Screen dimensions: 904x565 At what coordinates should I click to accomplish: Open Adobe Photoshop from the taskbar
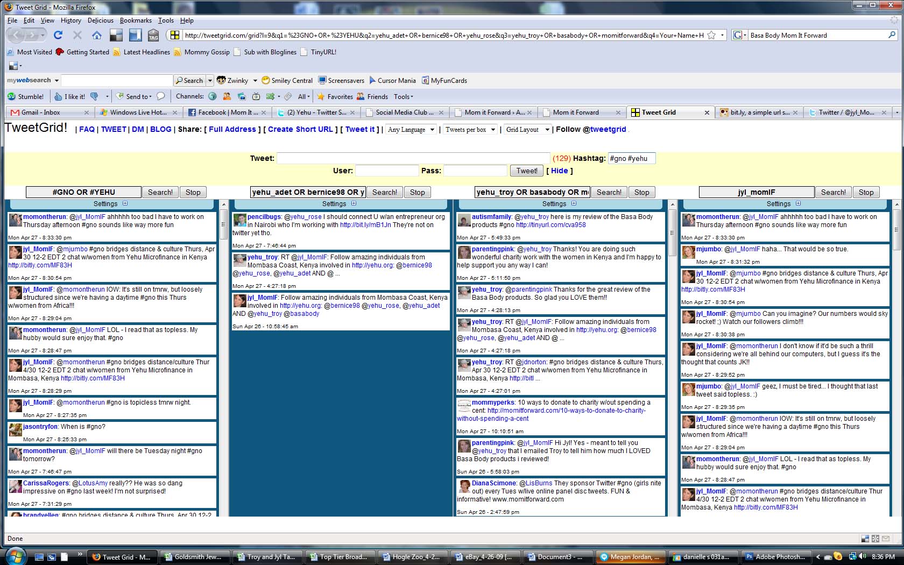pos(775,557)
